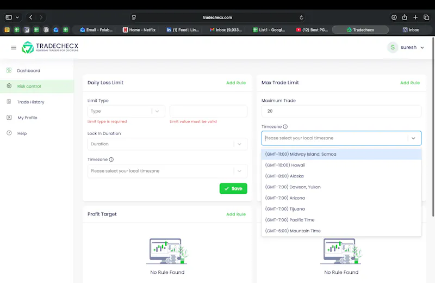
Task: Add Rule for Profit Target
Action: (x=236, y=214)
